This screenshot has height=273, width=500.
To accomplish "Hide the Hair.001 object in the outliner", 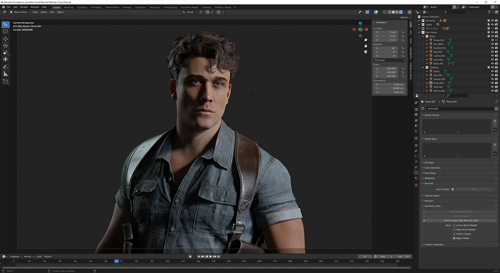I will click(x=492, y=51).
